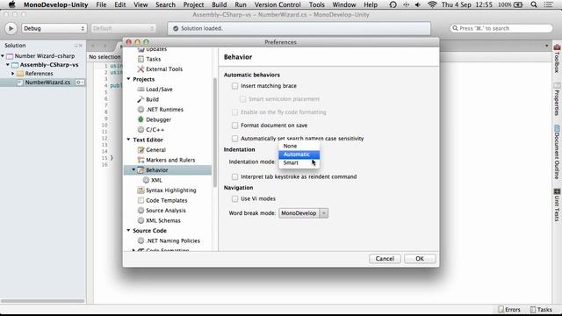Click the Wi-Fi status menu icon
Image resolution: width=562 pixels, height=316 pixels.
coord(432,4)
